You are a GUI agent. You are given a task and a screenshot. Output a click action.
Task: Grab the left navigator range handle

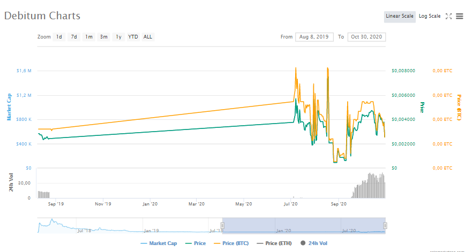pos(222,226)
